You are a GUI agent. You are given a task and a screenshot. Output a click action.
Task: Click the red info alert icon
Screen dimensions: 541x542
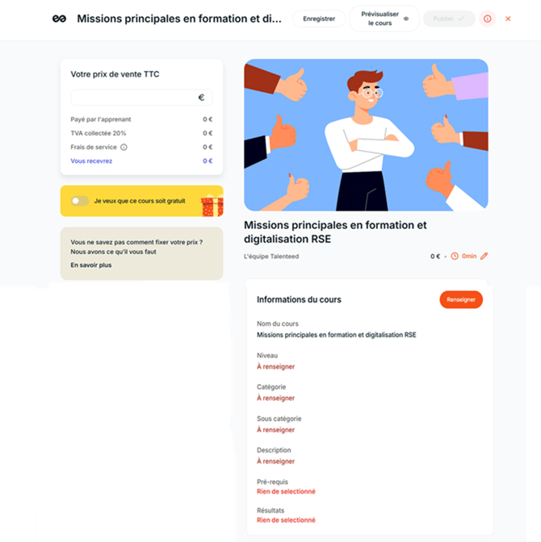(487, 19)
